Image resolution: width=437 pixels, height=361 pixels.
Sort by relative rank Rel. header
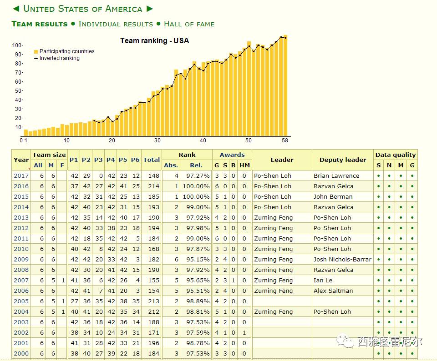coord(196,165)
